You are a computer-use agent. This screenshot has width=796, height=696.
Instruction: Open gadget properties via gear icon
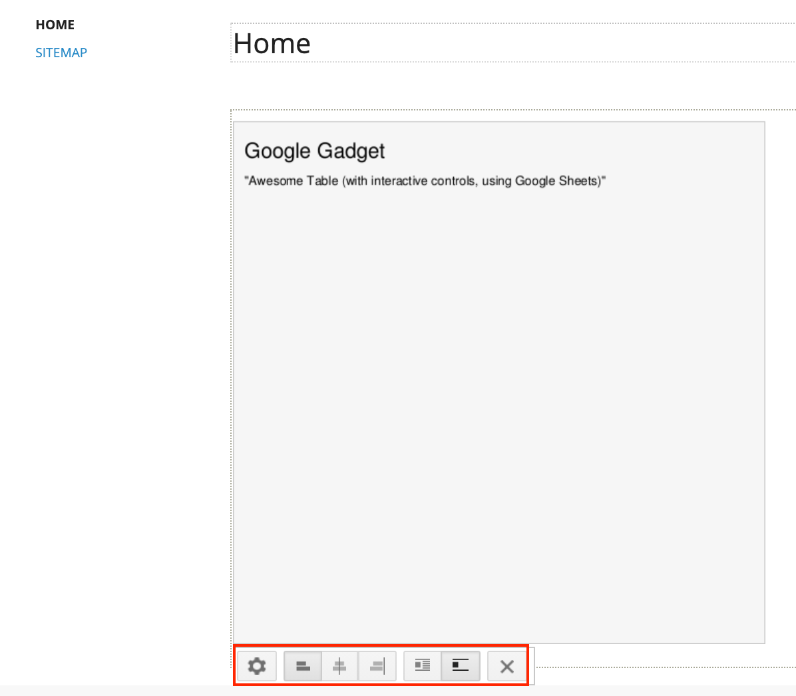click(257, 666)
